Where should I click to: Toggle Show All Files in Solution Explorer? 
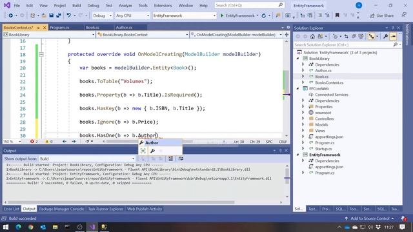click(361, 37)
